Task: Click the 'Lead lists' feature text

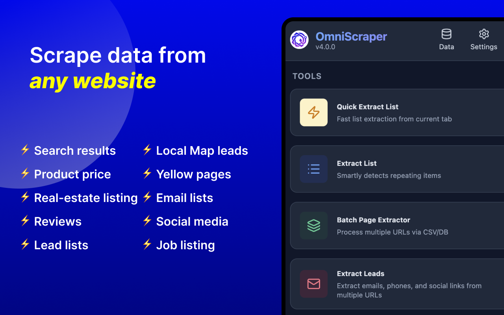Action: click(x=61, y=245)
